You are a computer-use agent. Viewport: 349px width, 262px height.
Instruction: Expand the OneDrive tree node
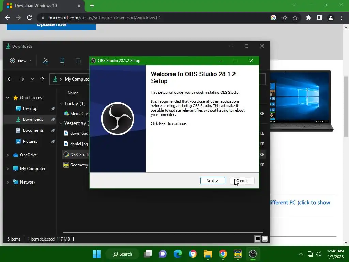point(8,155)
